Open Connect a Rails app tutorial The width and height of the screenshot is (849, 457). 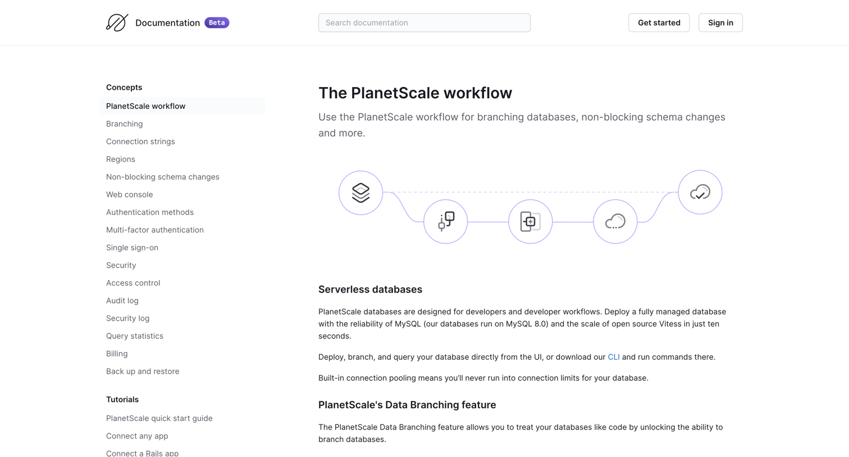(x=143, y=453)
